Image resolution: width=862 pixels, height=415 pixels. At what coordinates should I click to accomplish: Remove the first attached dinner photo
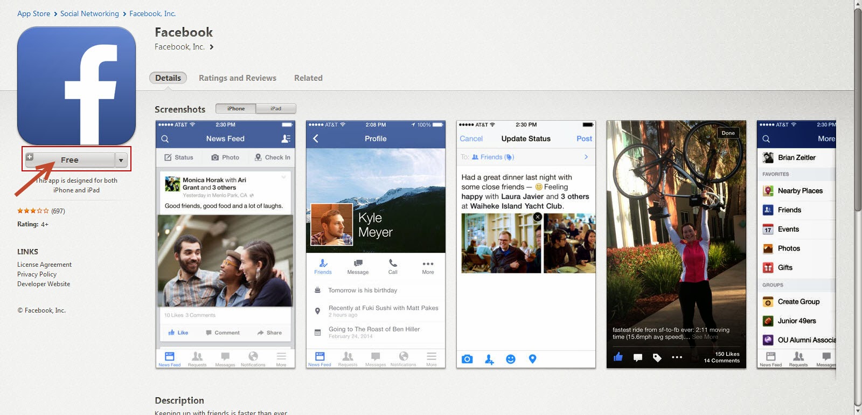(537, 217)
